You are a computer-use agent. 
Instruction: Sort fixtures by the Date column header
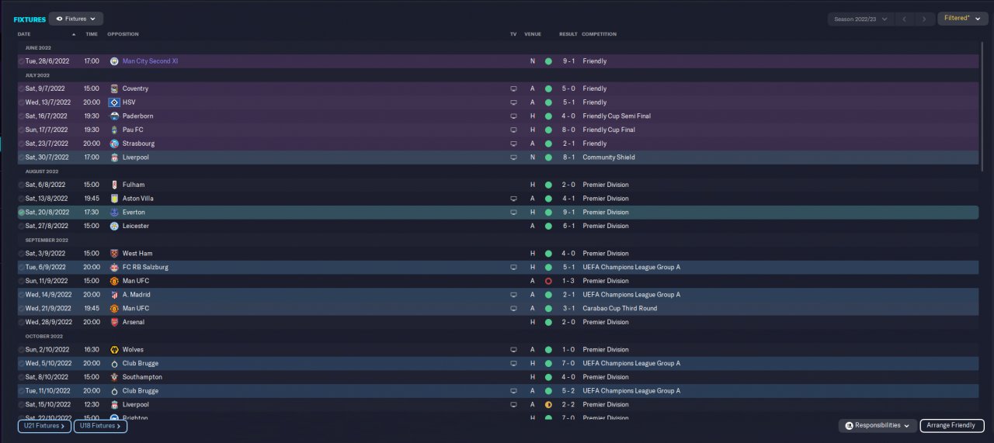click(x=24, y=34)
